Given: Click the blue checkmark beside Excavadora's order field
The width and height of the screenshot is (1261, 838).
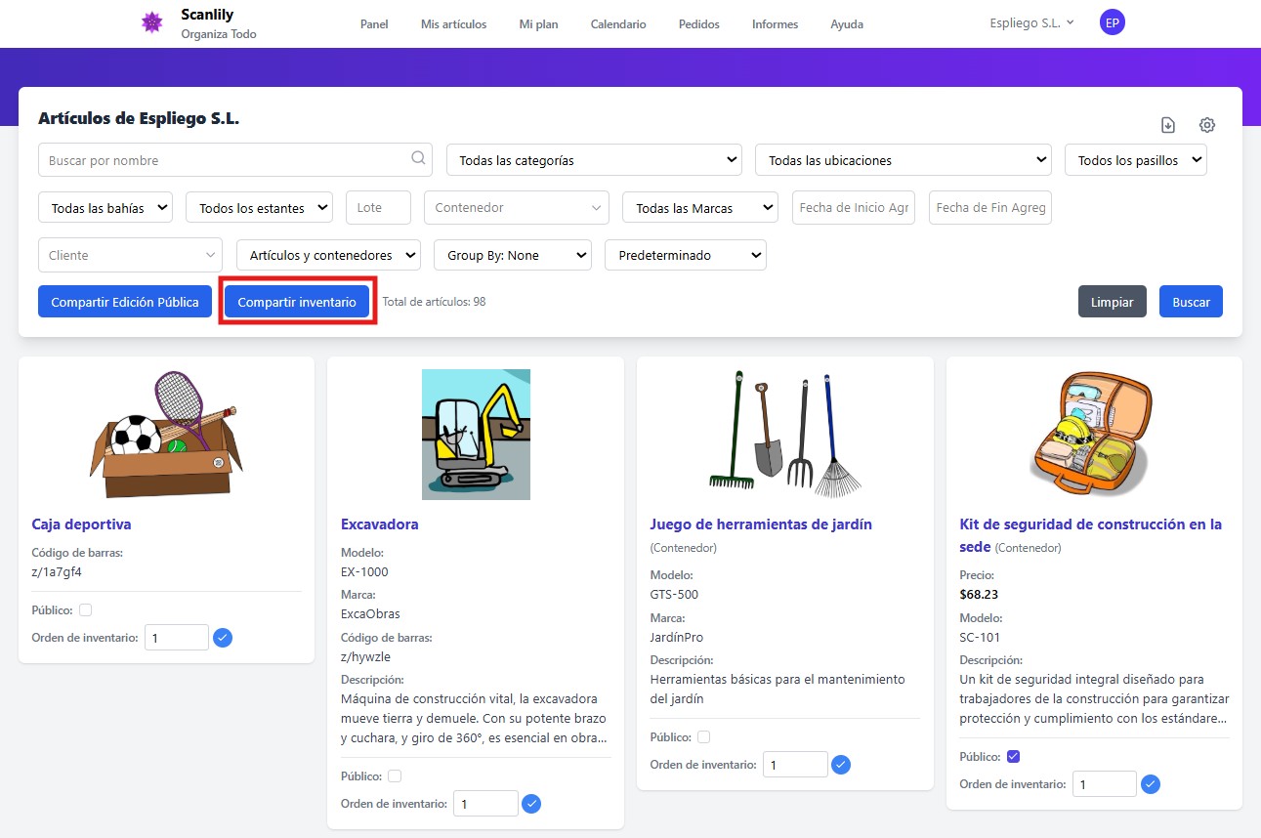Looking at the screenshot, I should (x=531, y=803).
